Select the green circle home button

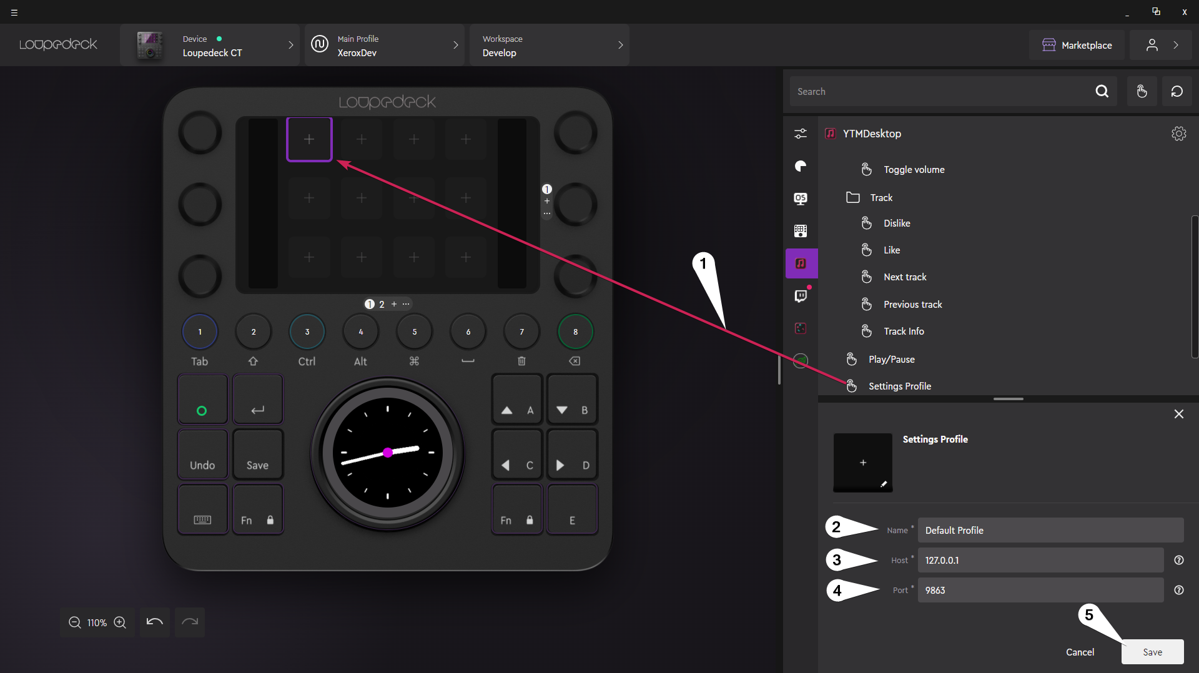click(202, 399)
